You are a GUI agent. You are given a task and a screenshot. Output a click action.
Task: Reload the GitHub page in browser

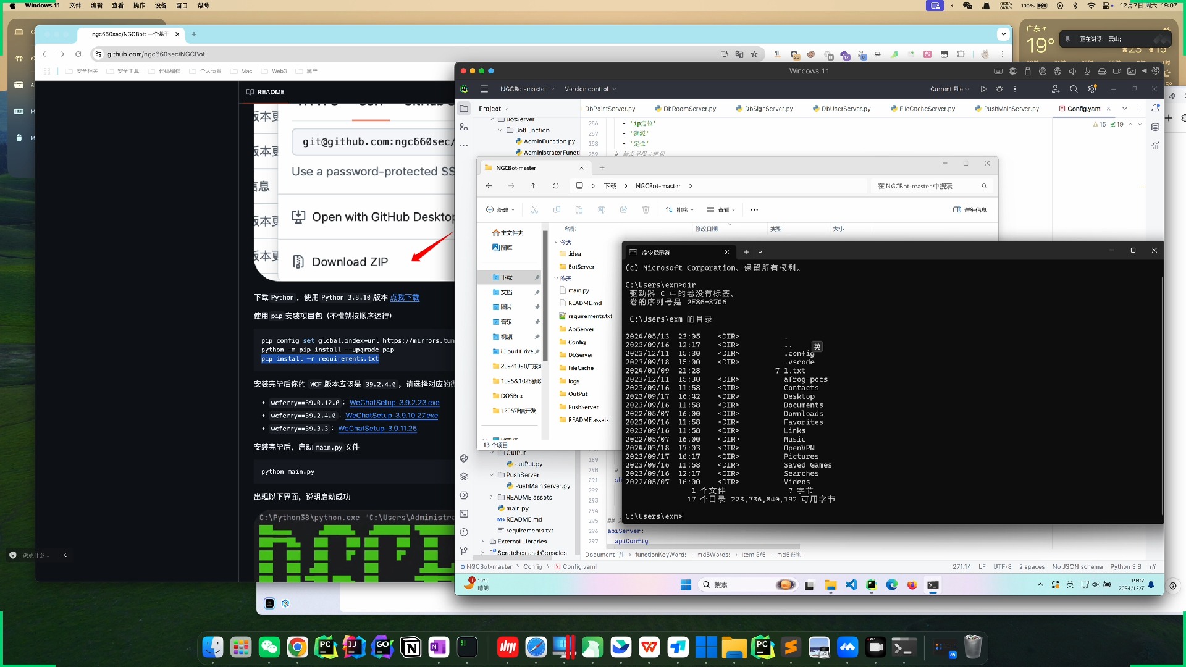click(78, 54)
